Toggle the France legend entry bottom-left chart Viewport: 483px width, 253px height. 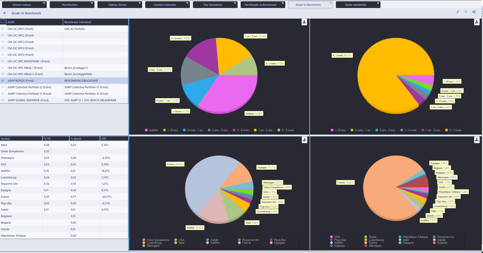(245, 243)
